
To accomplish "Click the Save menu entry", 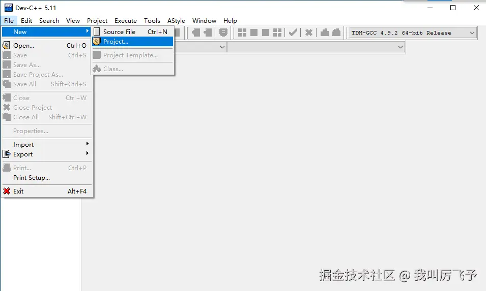I will [46, 55].
